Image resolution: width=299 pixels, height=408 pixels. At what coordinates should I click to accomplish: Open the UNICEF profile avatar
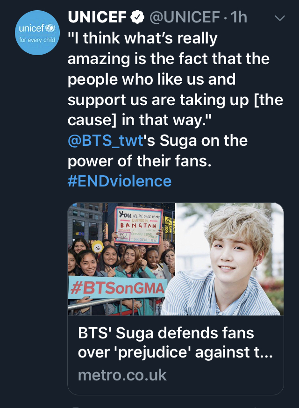tap(37, 33)
